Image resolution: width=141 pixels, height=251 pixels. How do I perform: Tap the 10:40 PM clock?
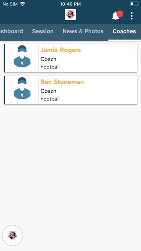coord(70,4)
